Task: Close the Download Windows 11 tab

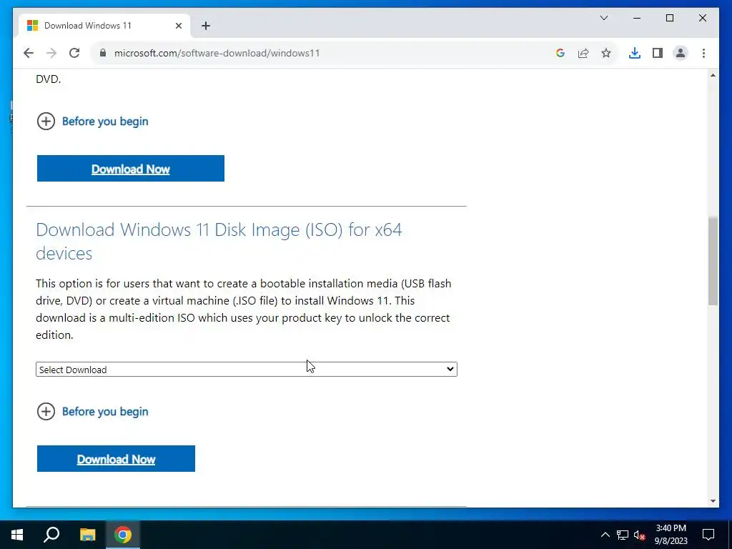Action: pos(178,26)
